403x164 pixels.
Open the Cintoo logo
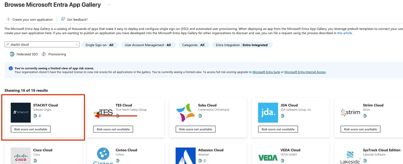coord(103,156)
